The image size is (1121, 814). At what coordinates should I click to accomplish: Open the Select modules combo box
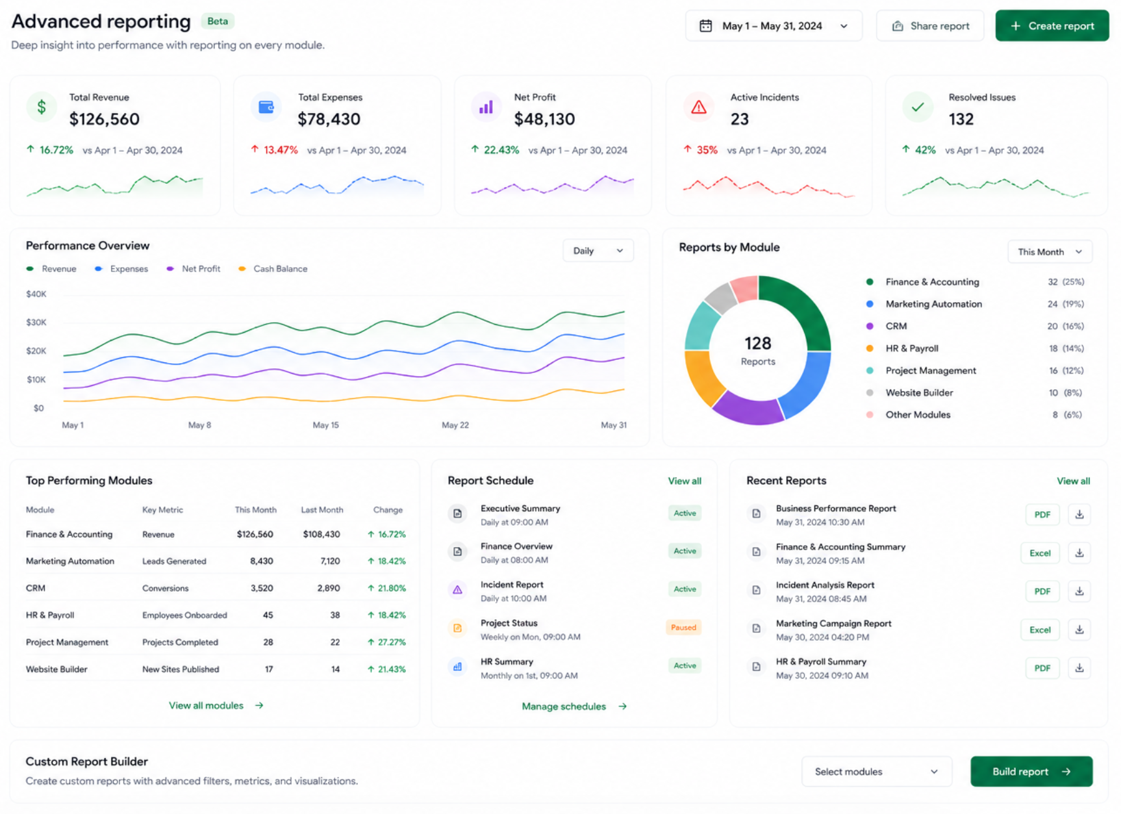point(876,772)
